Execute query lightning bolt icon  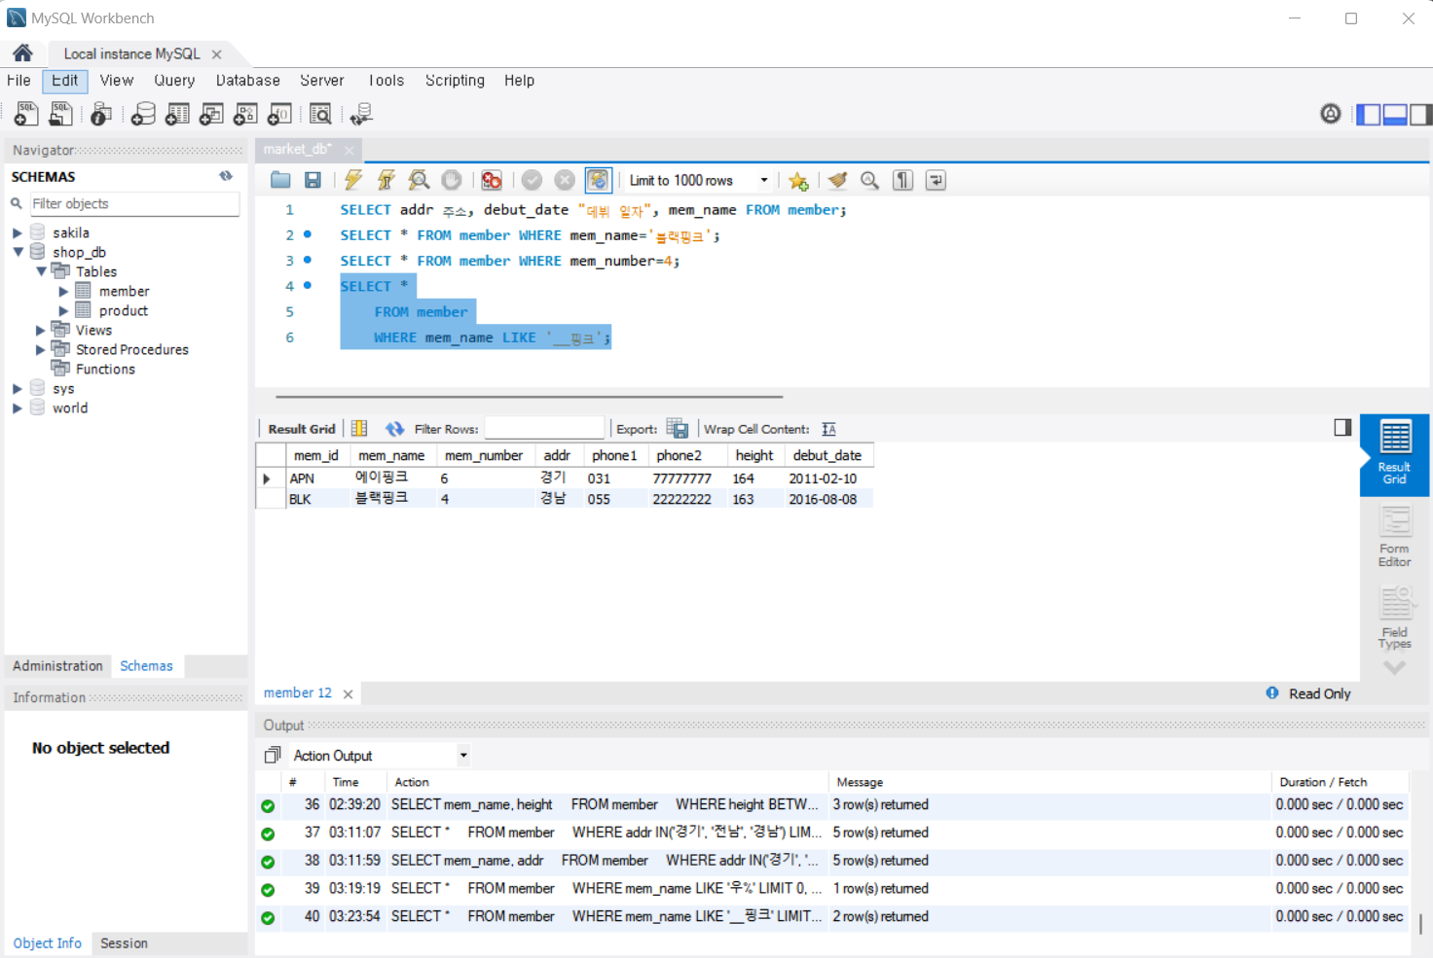click(x=353, y=180)
